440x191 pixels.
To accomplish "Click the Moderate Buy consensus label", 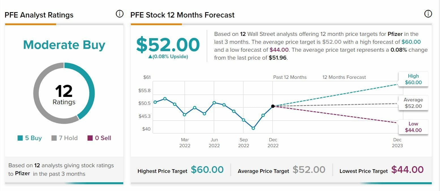I will point(64,45).
